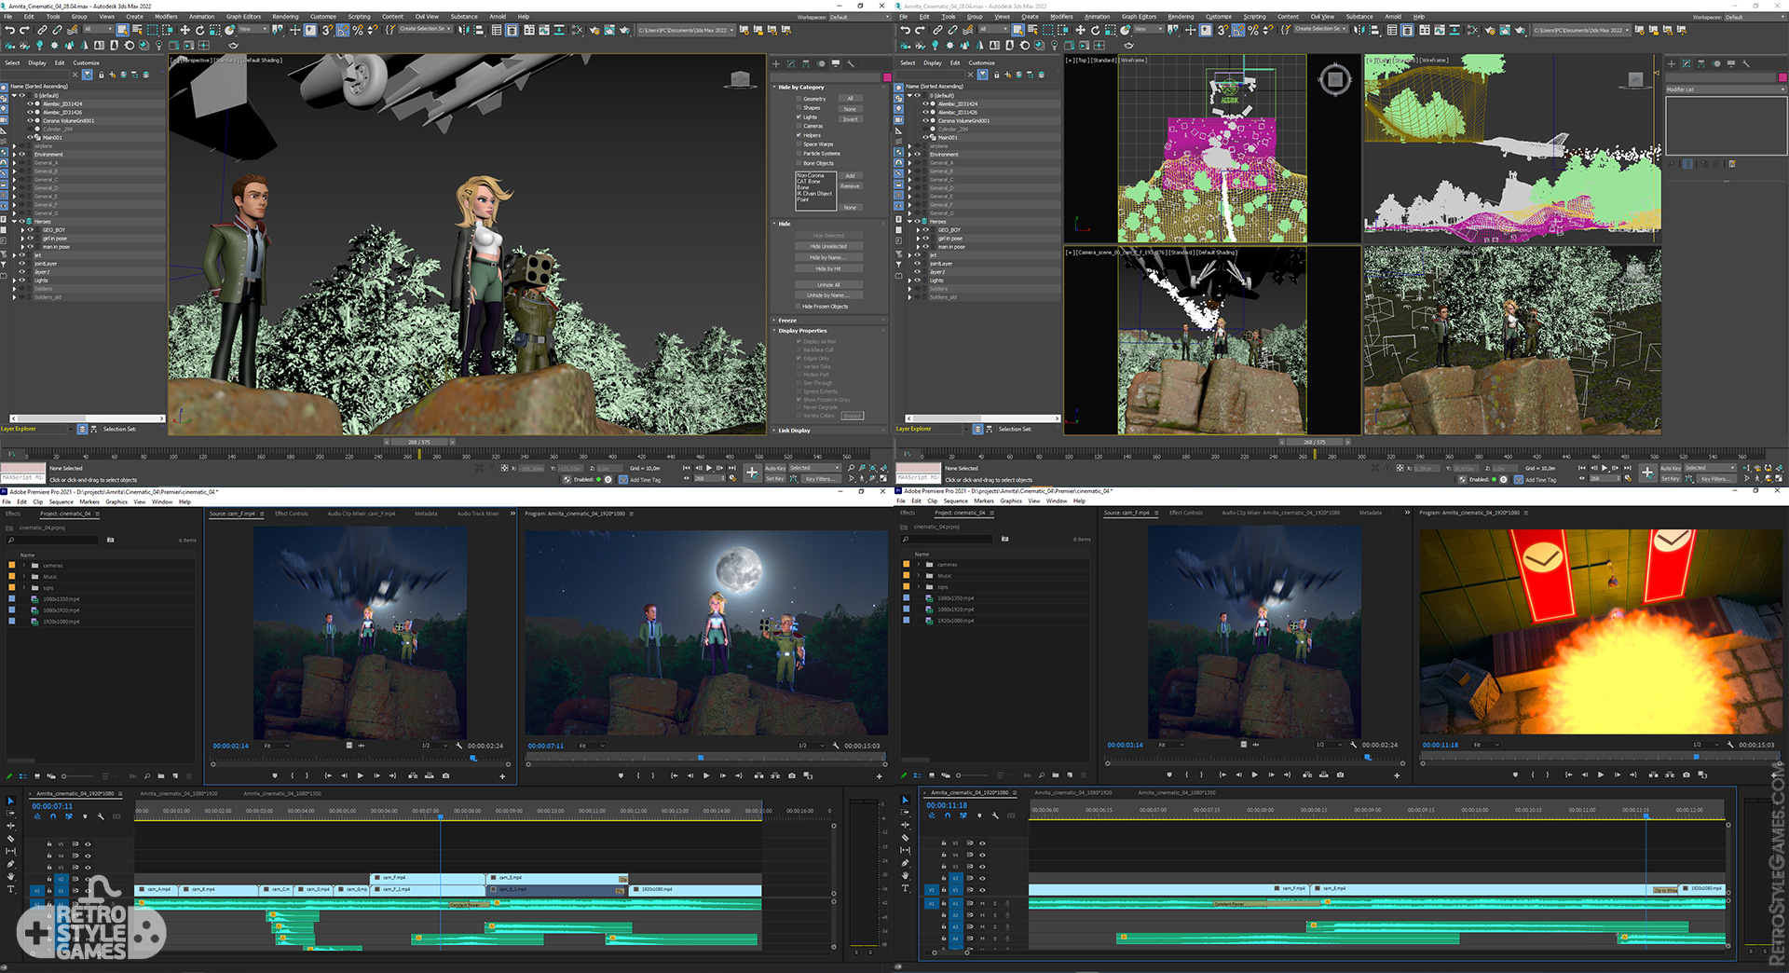Viewport: 1789px width, 973px height.
Task: Open the Amrita_cinematic_04_1080*1350 sequence tab in left Premiere
Action: coord(282,794)
